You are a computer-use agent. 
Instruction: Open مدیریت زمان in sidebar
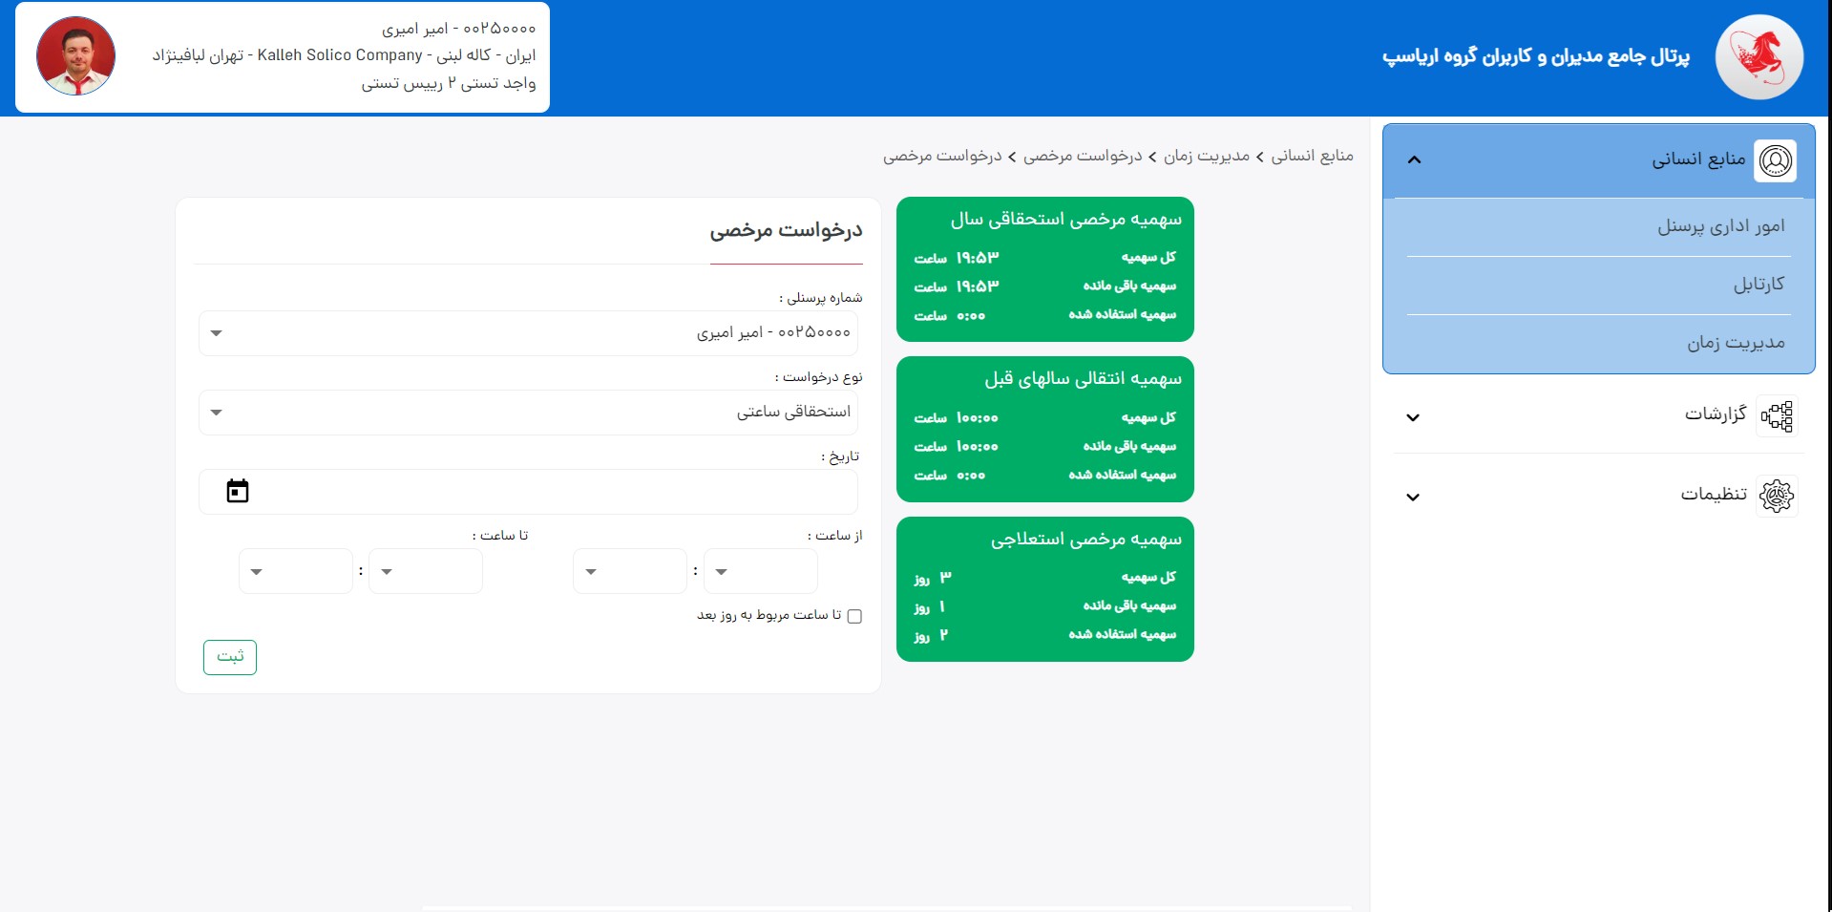click(1735, 343)
